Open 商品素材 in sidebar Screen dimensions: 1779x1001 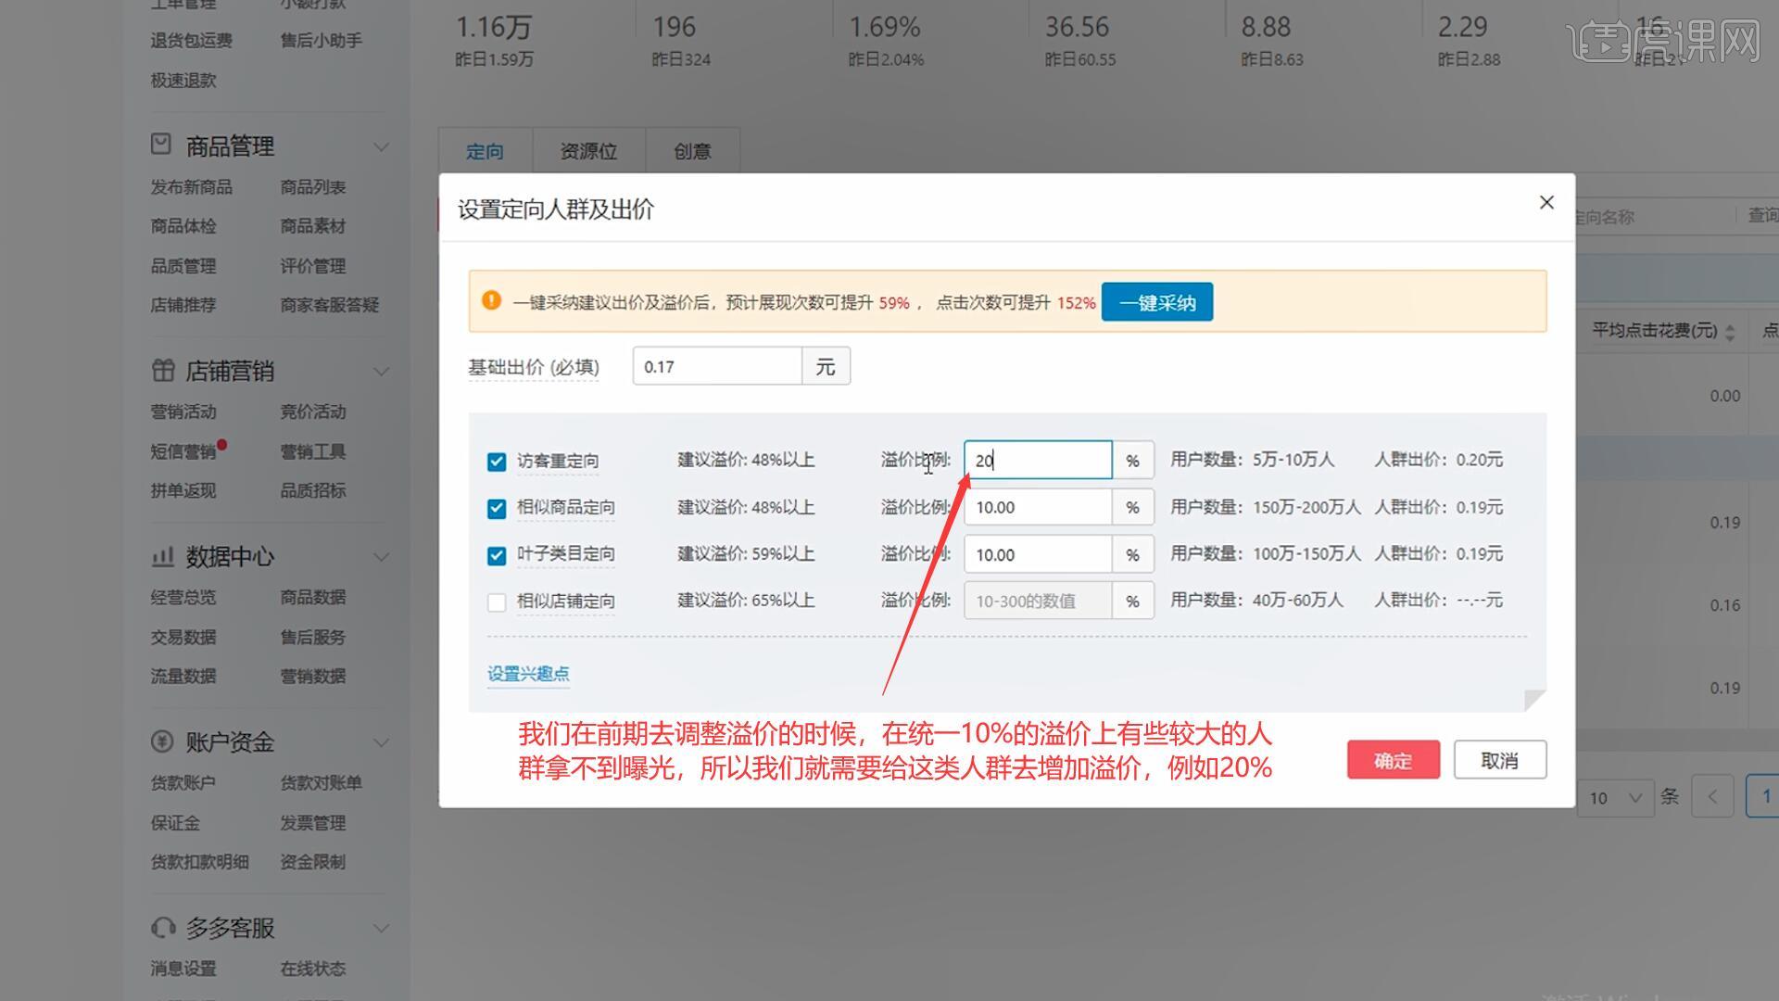[313, 226]
